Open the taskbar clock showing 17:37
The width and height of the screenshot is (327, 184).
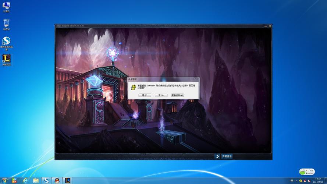point(318,180)
